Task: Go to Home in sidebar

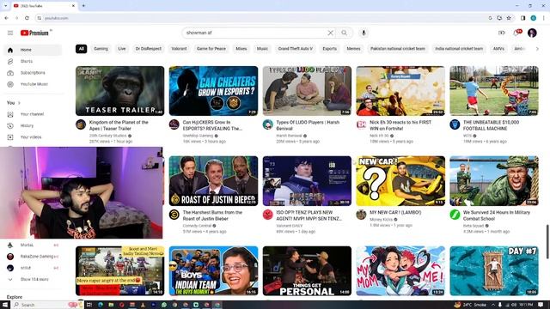Action: click(34, 50)
